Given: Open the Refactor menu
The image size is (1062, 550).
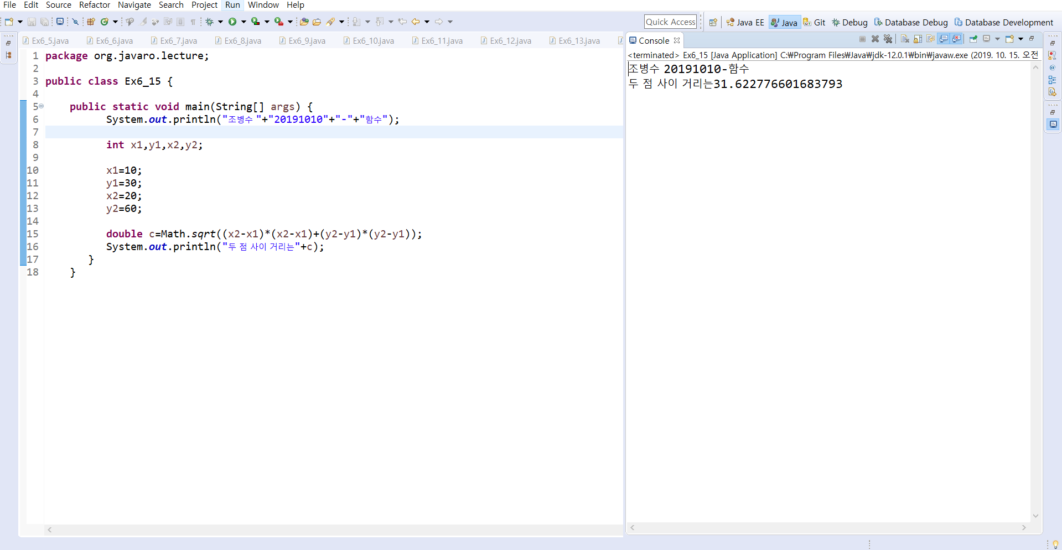Looking at the screenshot, I should 95,5.
